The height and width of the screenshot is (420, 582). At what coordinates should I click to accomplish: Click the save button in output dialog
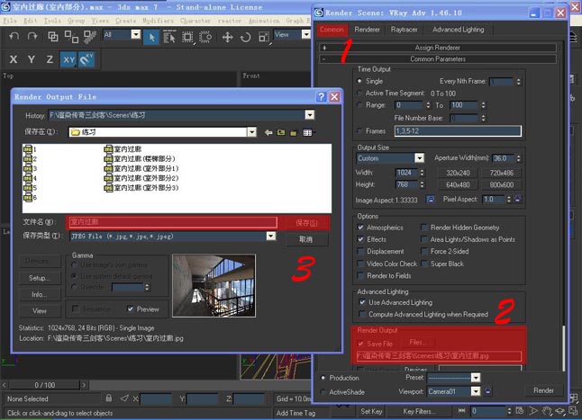pos(305,223)
